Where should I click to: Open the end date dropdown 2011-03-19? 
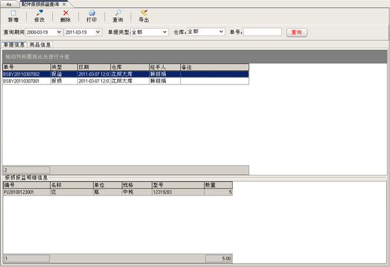point(97,32)
